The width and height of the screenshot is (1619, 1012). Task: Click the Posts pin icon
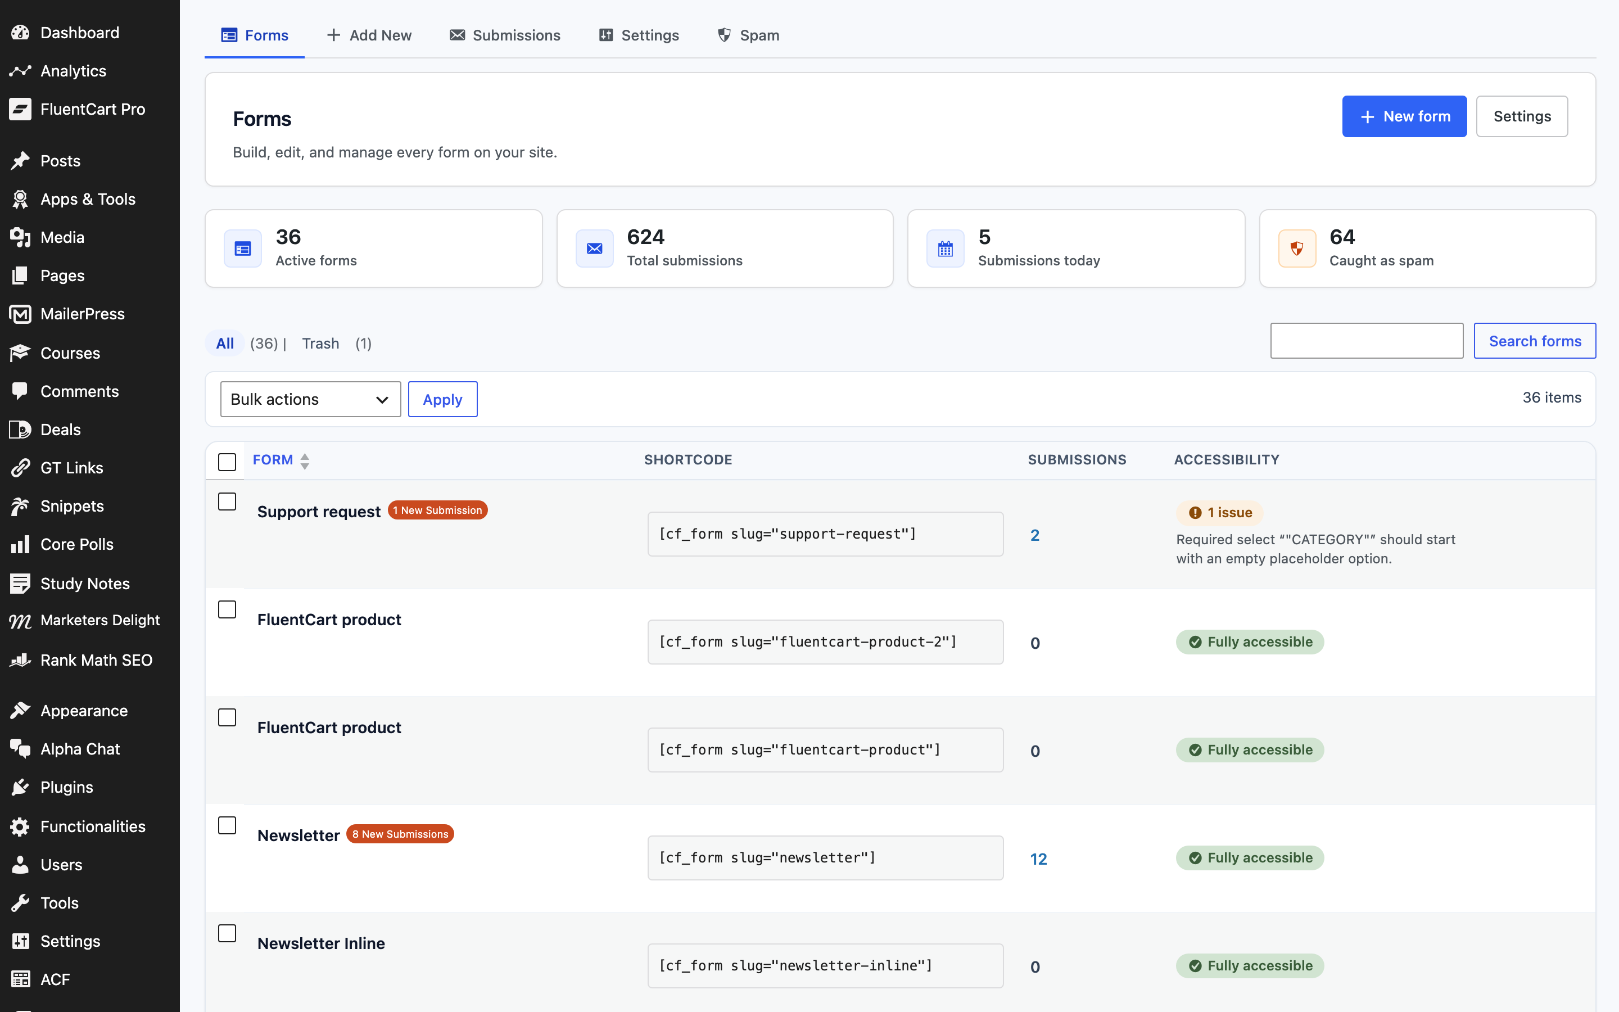coord(20,161)
